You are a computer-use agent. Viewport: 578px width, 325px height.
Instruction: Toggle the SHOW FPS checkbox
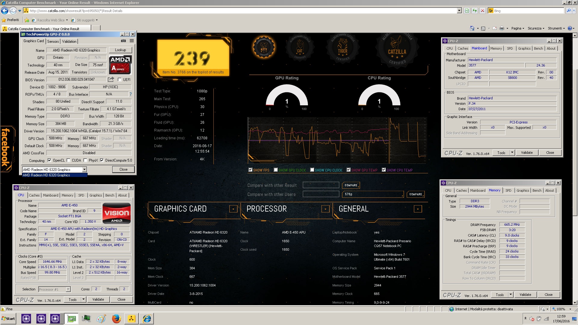click(x=250, y=170)
